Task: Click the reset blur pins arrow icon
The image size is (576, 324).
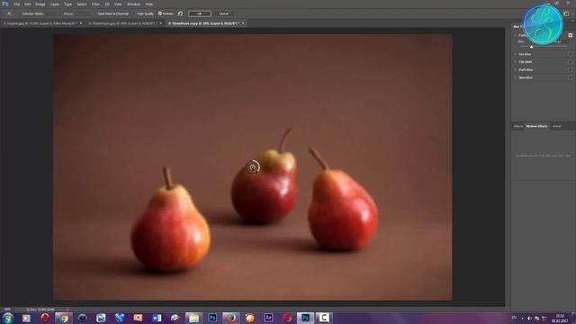Action: [180, 13]
